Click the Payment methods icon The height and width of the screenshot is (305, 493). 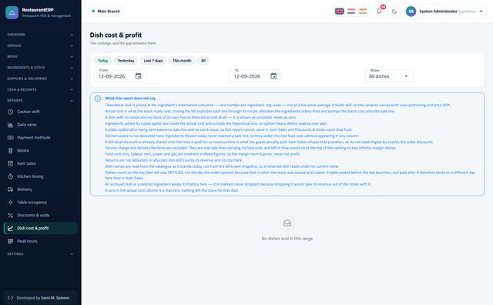(10, 137)
